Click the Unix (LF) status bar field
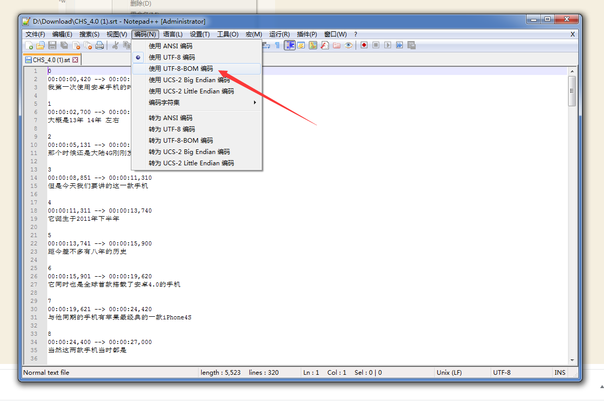 (449, 373)
